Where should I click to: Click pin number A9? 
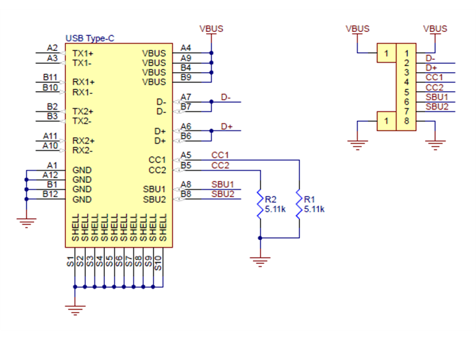[186, 58]
